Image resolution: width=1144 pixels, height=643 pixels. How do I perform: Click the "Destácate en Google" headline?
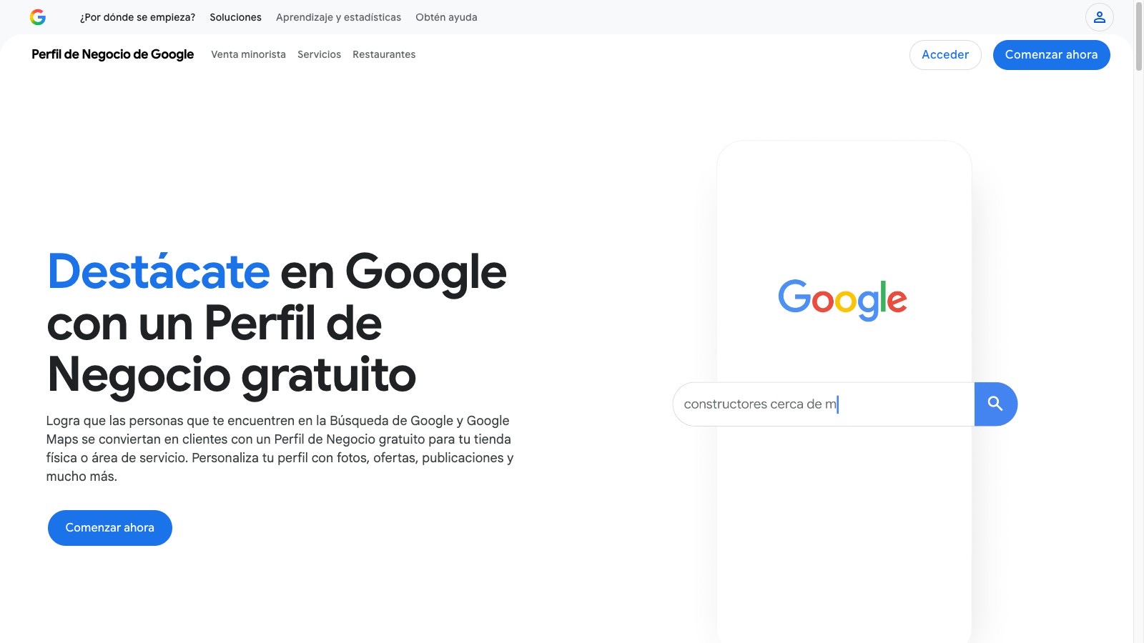(277, 324)
